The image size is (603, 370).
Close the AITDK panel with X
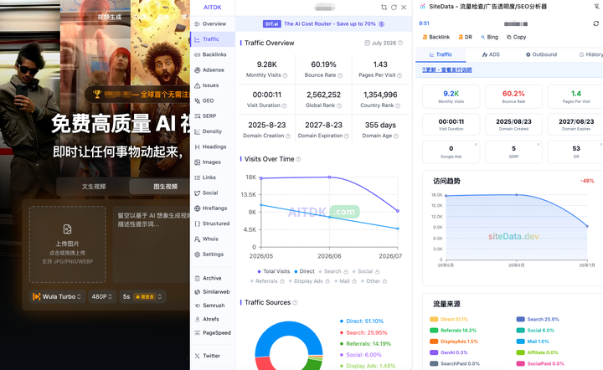pyautogui.click(x=404, y=8)
